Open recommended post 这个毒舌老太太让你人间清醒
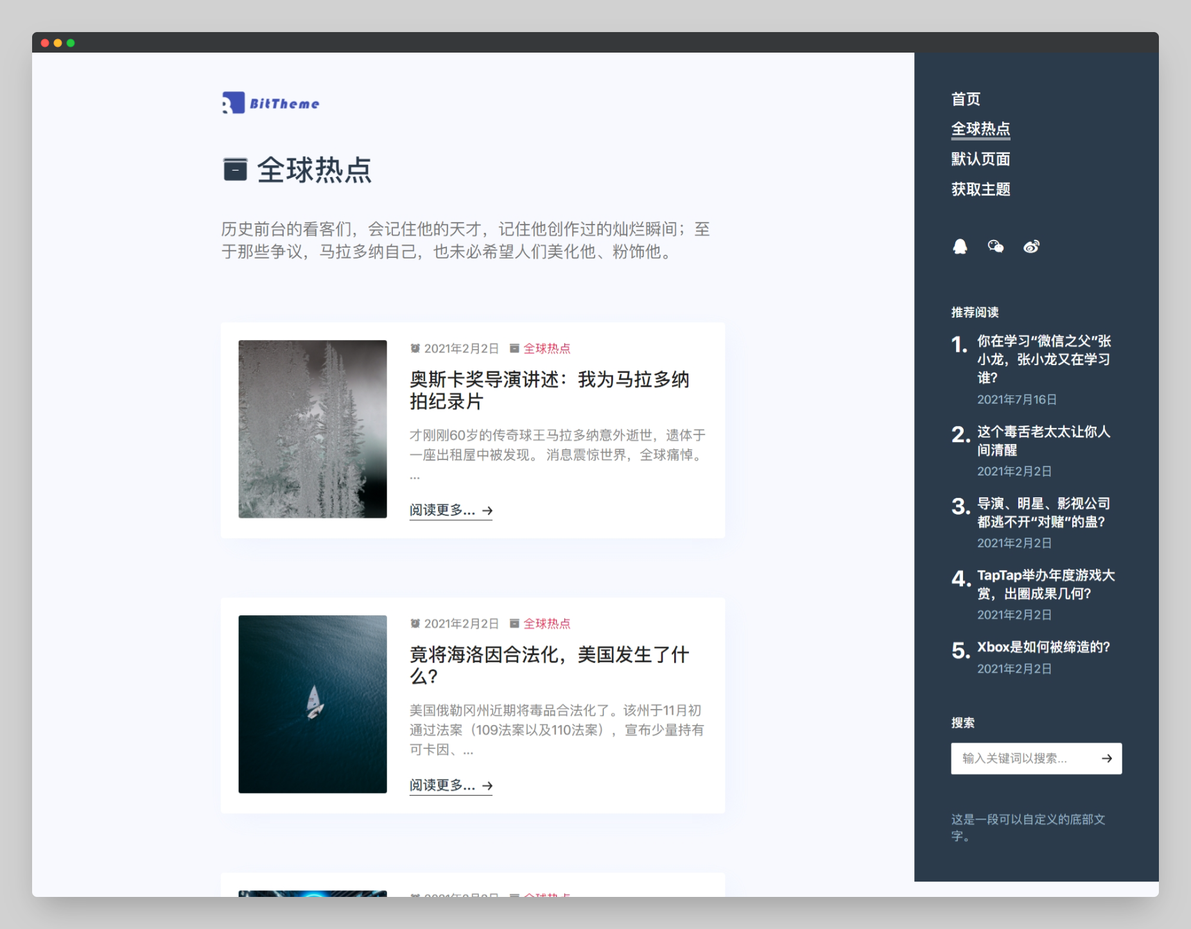The height and width of the screenshot is (929, 1191). click(x=1043, y=441)
